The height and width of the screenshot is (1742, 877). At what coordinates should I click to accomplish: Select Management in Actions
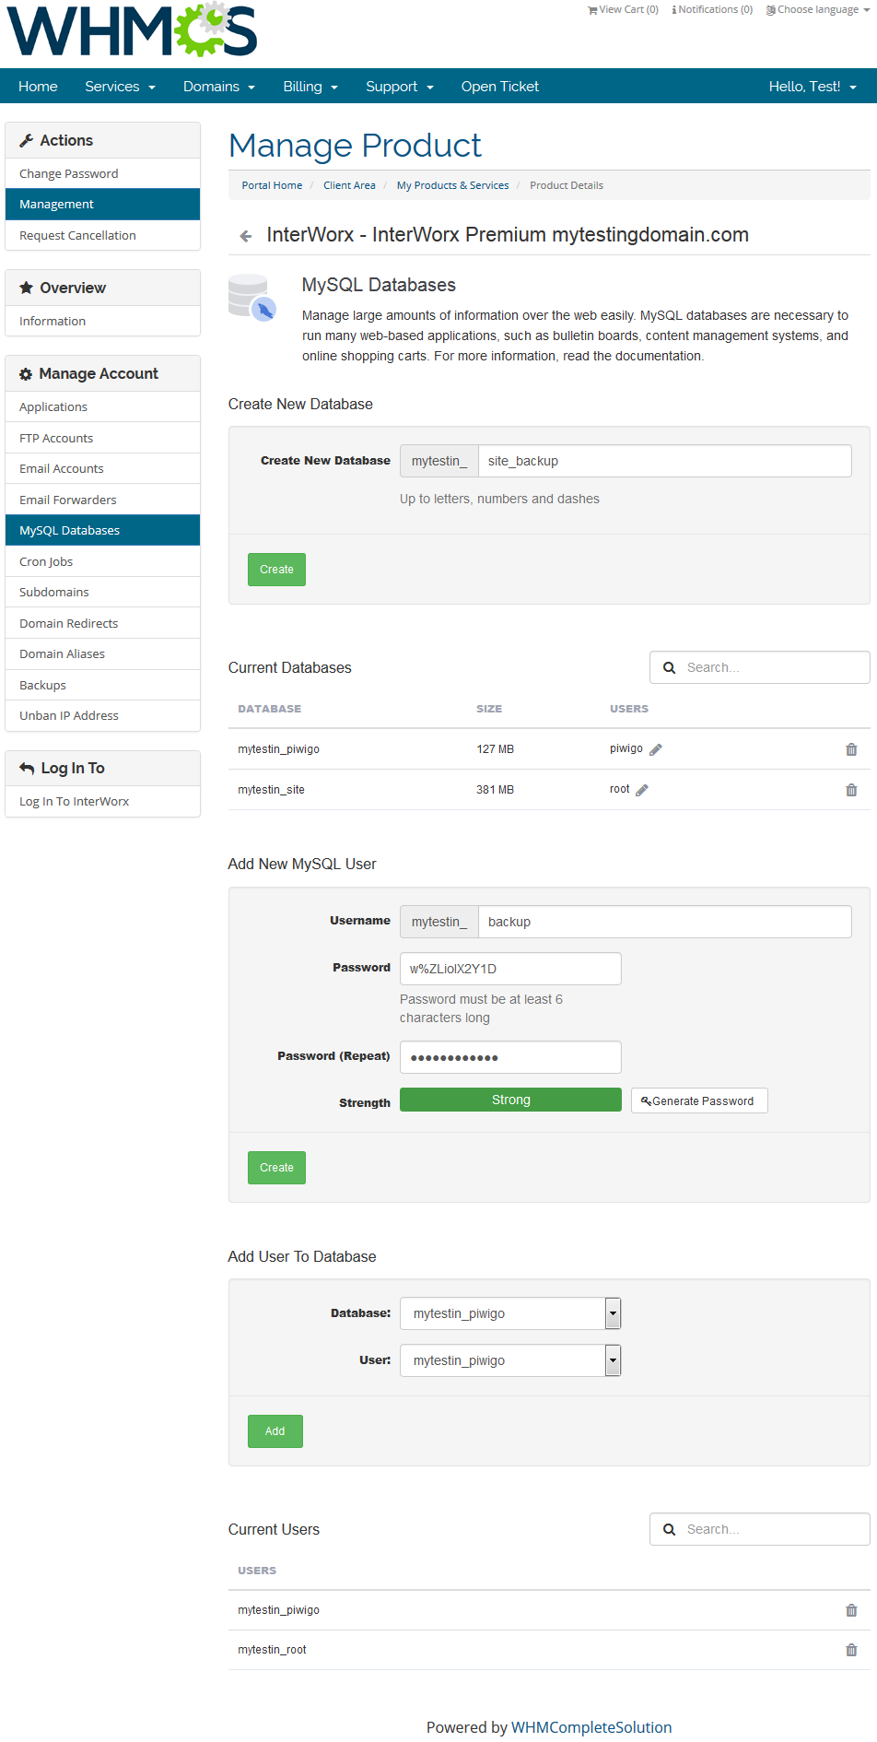tap(102, 205)
